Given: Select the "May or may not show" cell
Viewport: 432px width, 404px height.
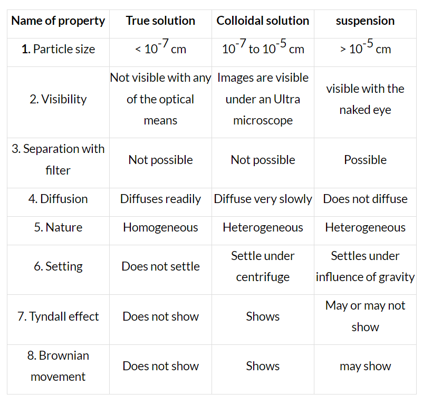Looking at the screenshot, I should tap(365, 316).
